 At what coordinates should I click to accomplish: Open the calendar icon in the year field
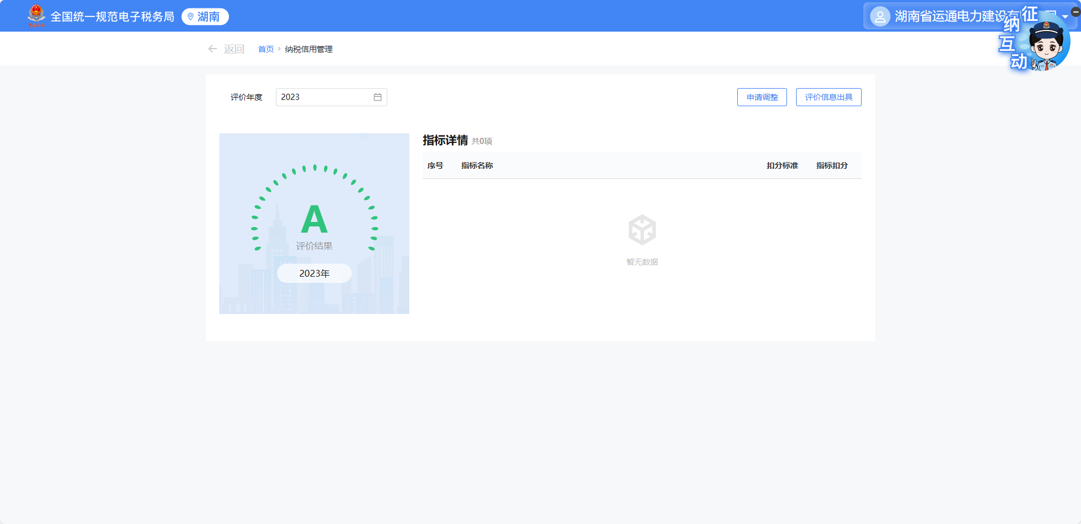(377, 97)
